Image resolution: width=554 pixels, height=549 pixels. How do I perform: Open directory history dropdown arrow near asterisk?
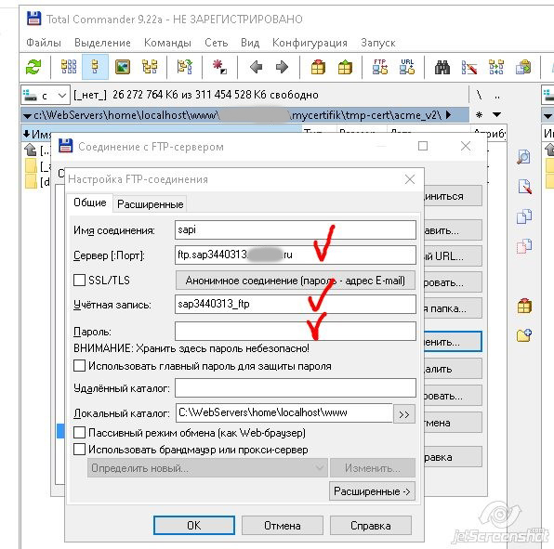pyautogui.click(x=496, y=115)
